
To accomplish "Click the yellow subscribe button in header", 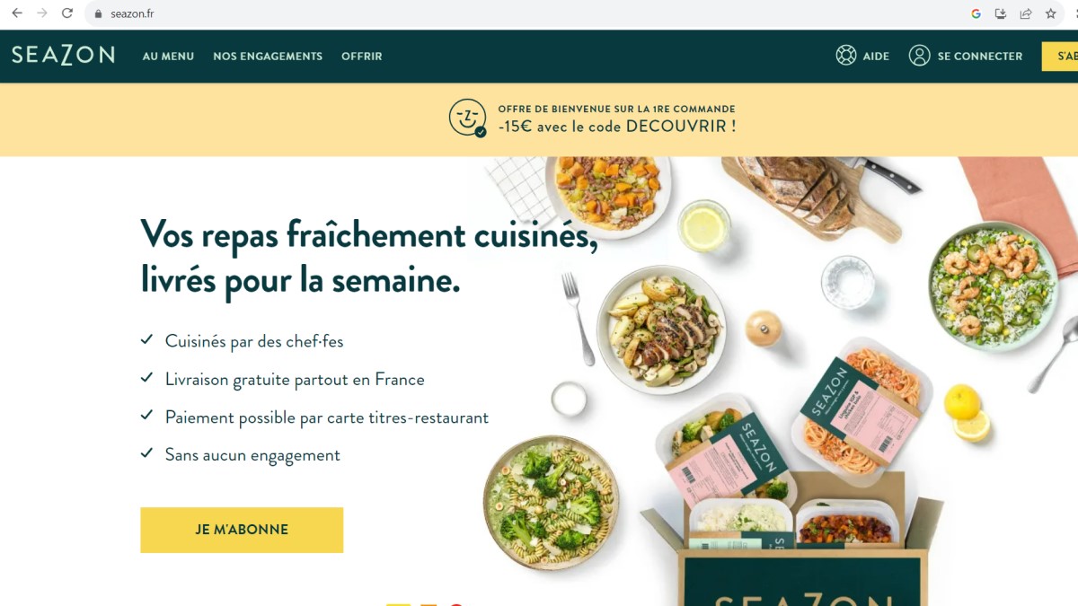I will click(1060, 56).
